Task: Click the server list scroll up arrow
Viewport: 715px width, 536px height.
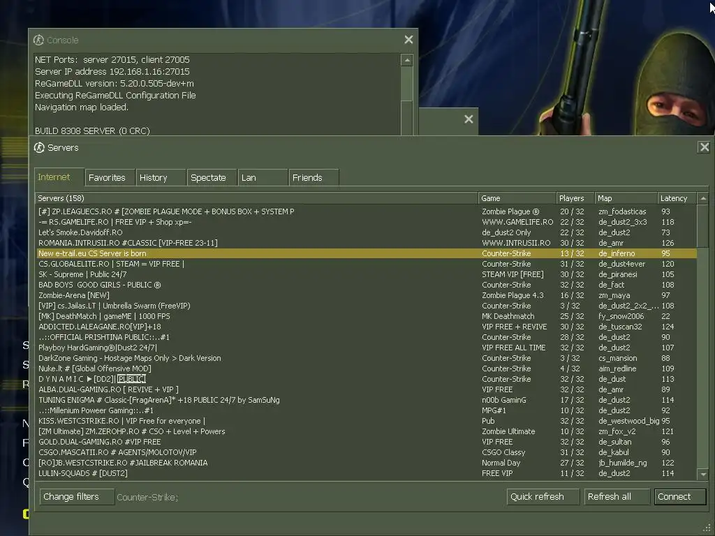Action: pyautogui.click(x=702, y=198)
